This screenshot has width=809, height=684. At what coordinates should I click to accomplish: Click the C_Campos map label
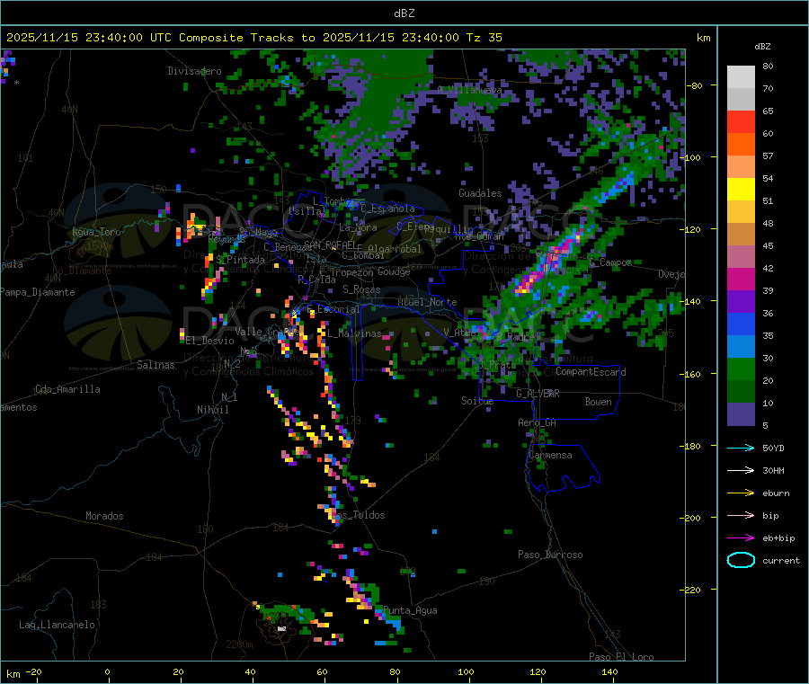pos(610,262)
